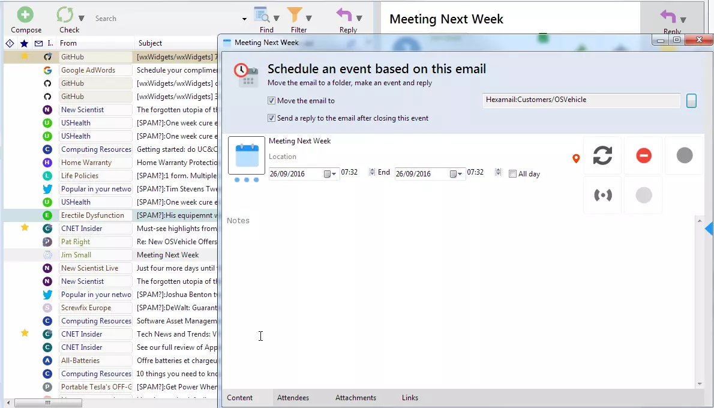714x408 pixels.
Task: Open the Find tool in toolbar
Action: click(x=262, y=15)
